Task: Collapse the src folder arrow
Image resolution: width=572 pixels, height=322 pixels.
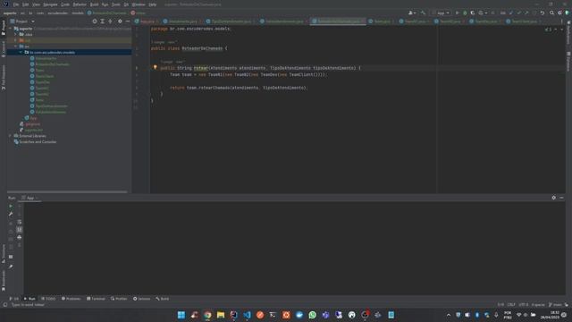Action: pyautogui.click(x=15, y=47)
